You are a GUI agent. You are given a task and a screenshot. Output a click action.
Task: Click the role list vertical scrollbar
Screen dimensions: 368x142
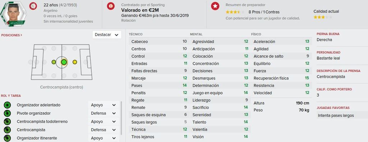click(x=121, y=118)
